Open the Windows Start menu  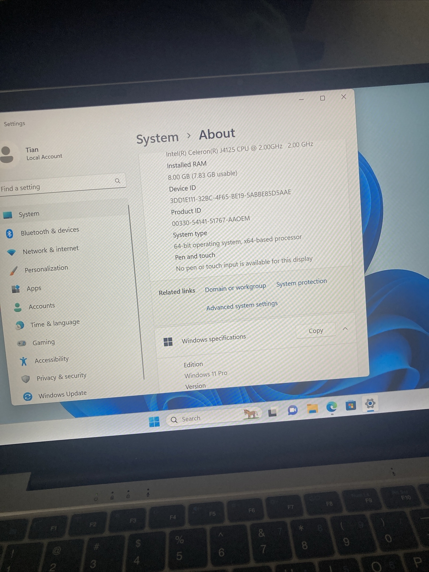(154, 422)
